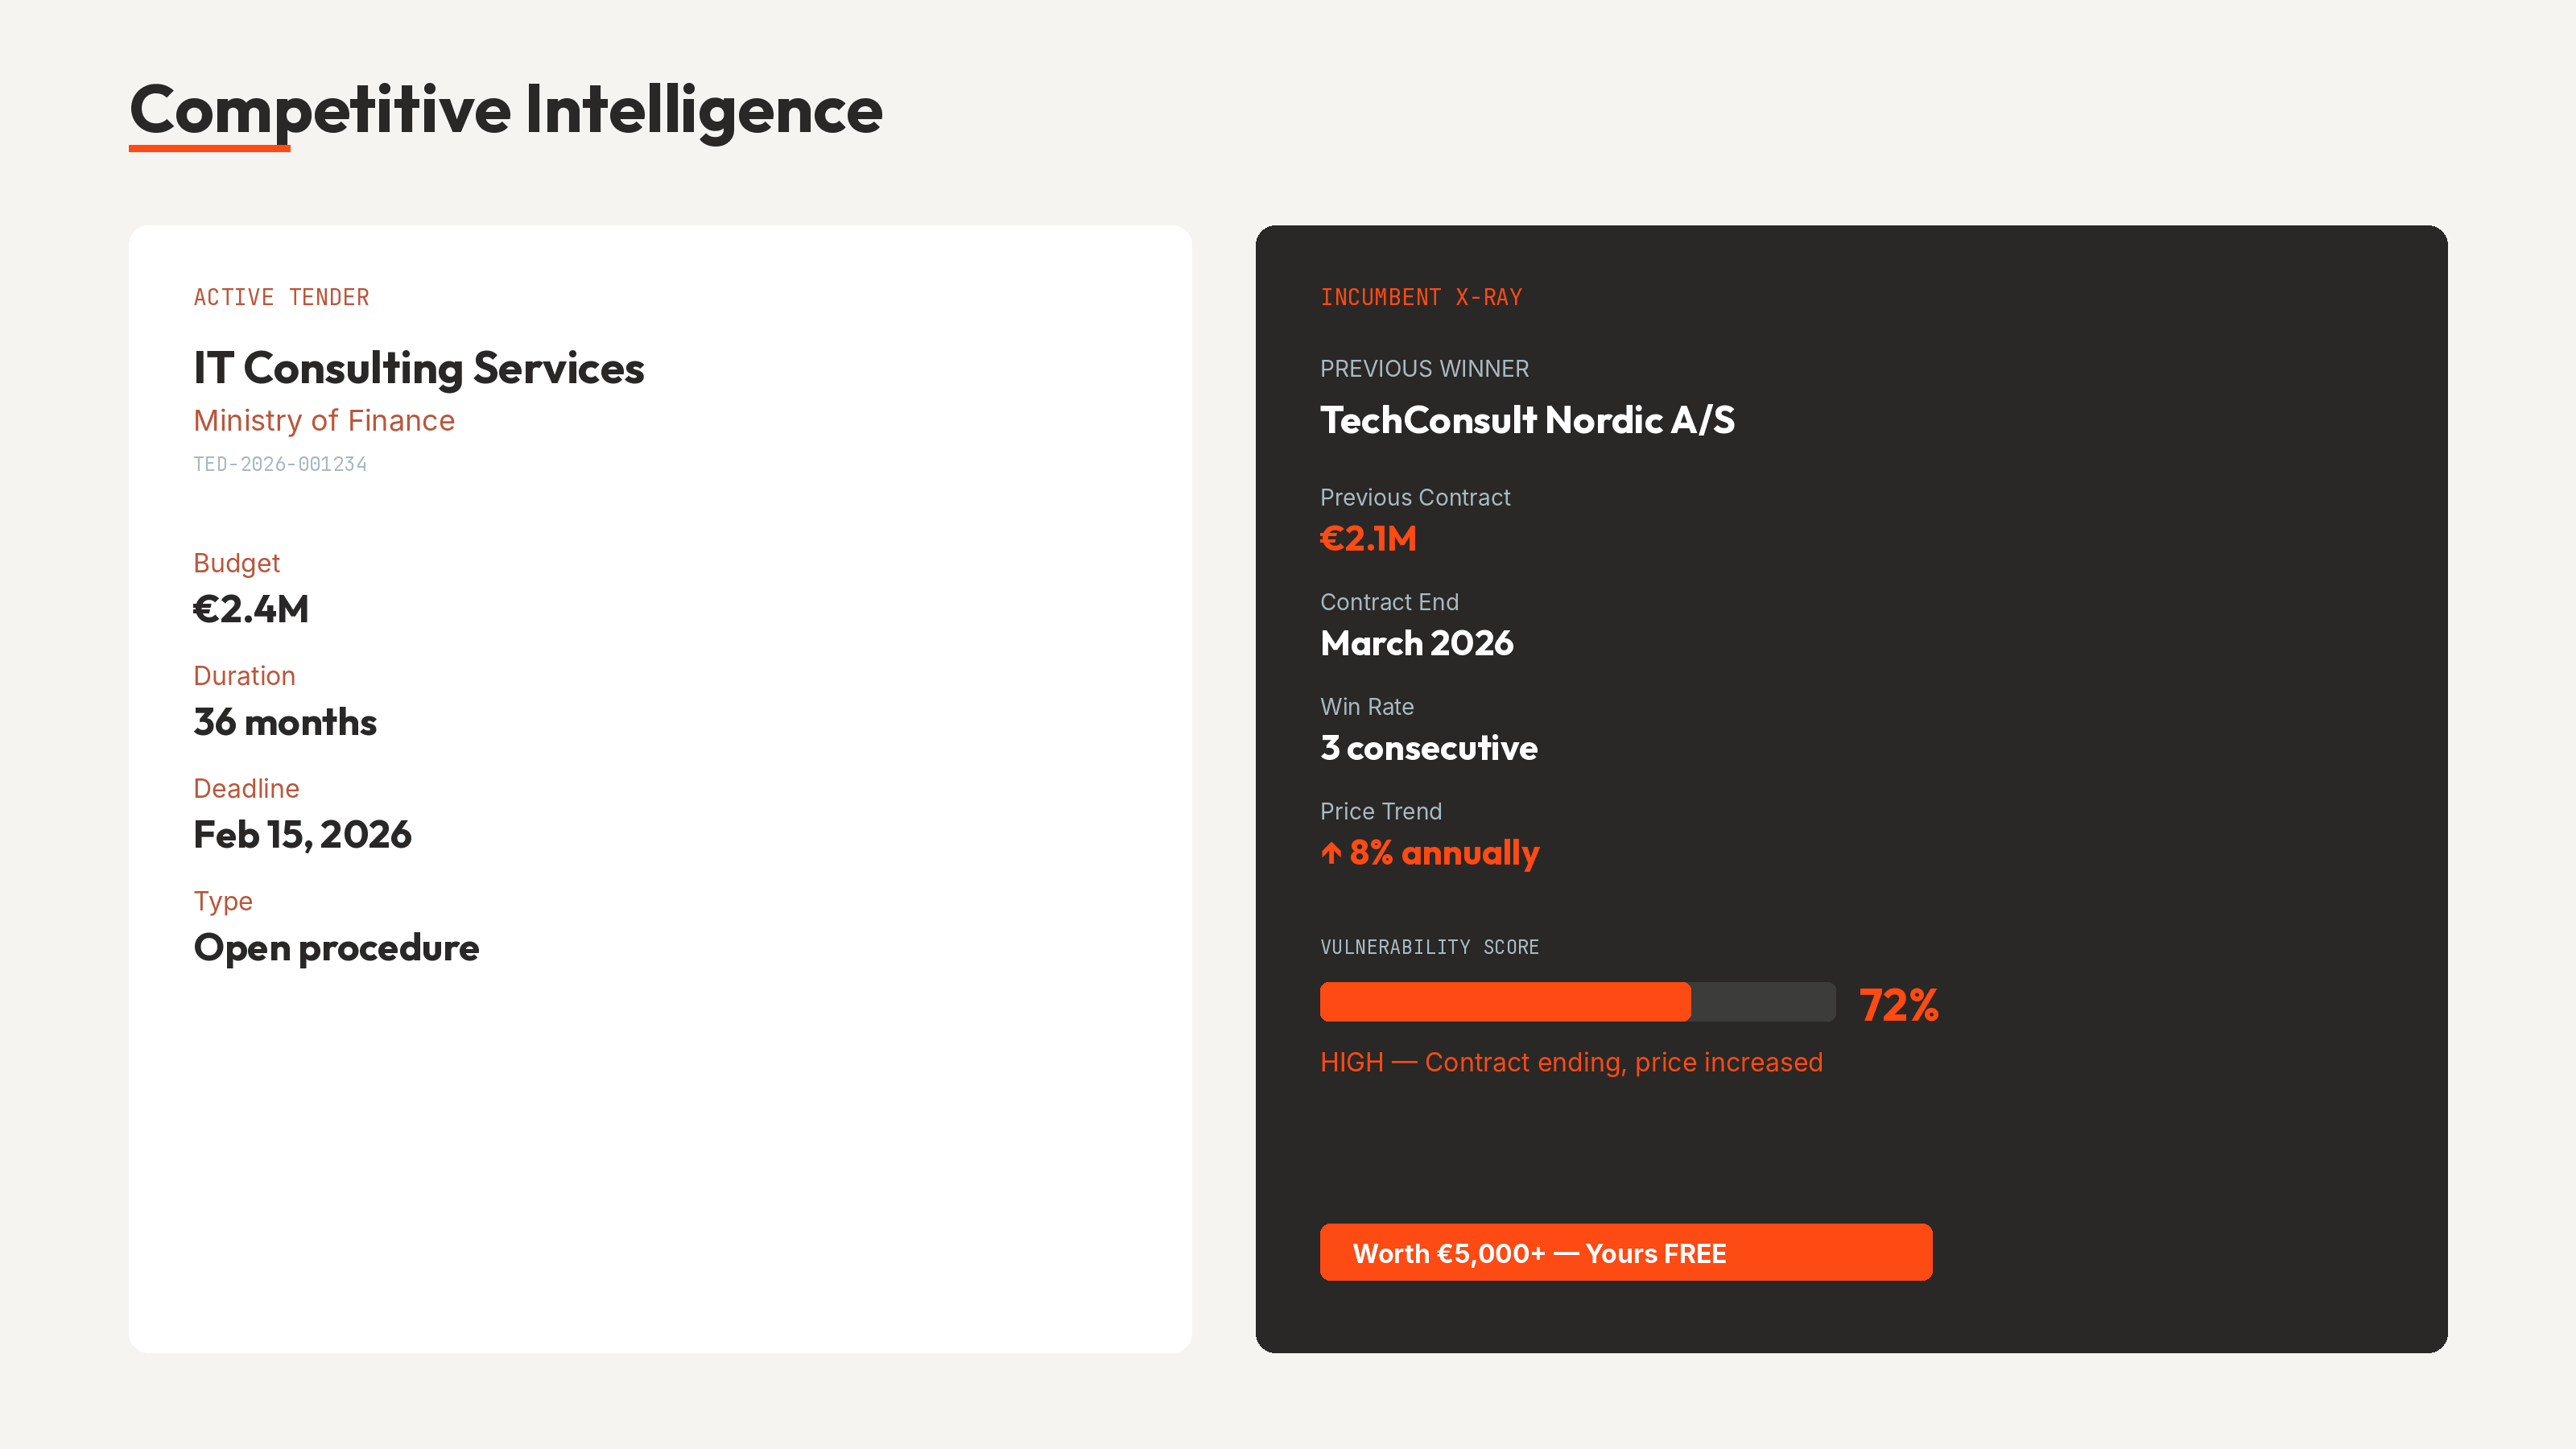Click the Worth €5,000+ Yours FREE button
The width and height of the screenshot is (2576, 1449).
[x=1625, y=1252]
